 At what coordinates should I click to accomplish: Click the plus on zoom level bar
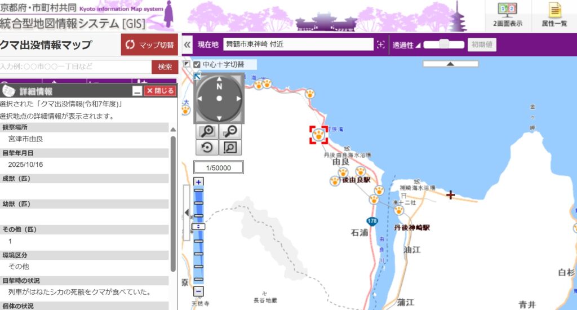tap(198, 181)
